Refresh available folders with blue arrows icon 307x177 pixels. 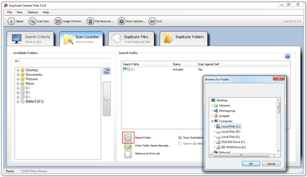107,71
